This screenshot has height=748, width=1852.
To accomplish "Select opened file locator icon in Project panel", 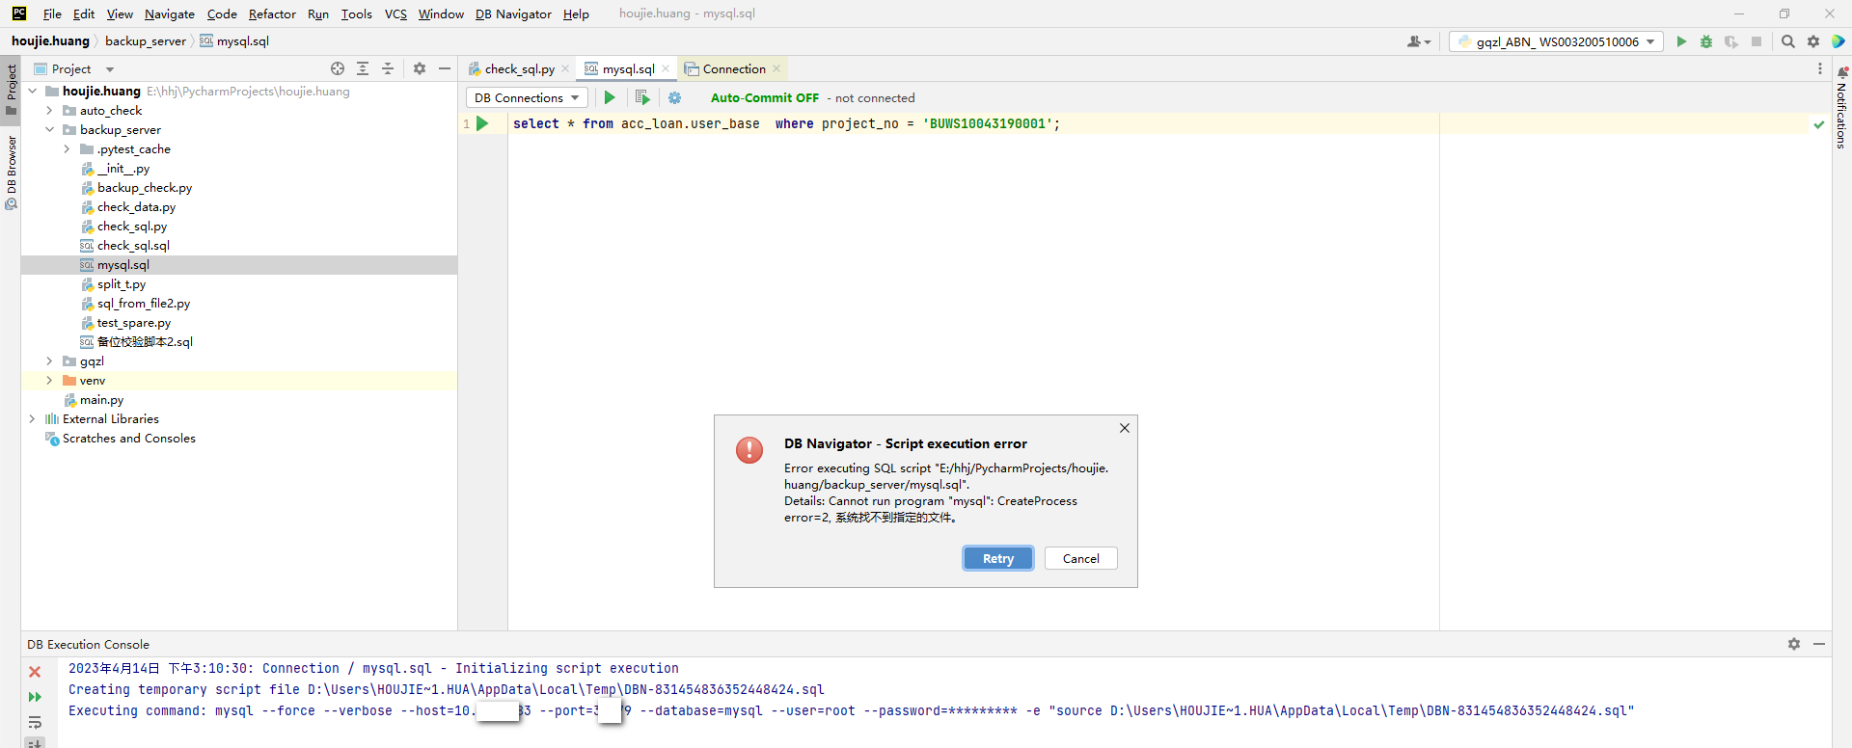I will (338, 68).
